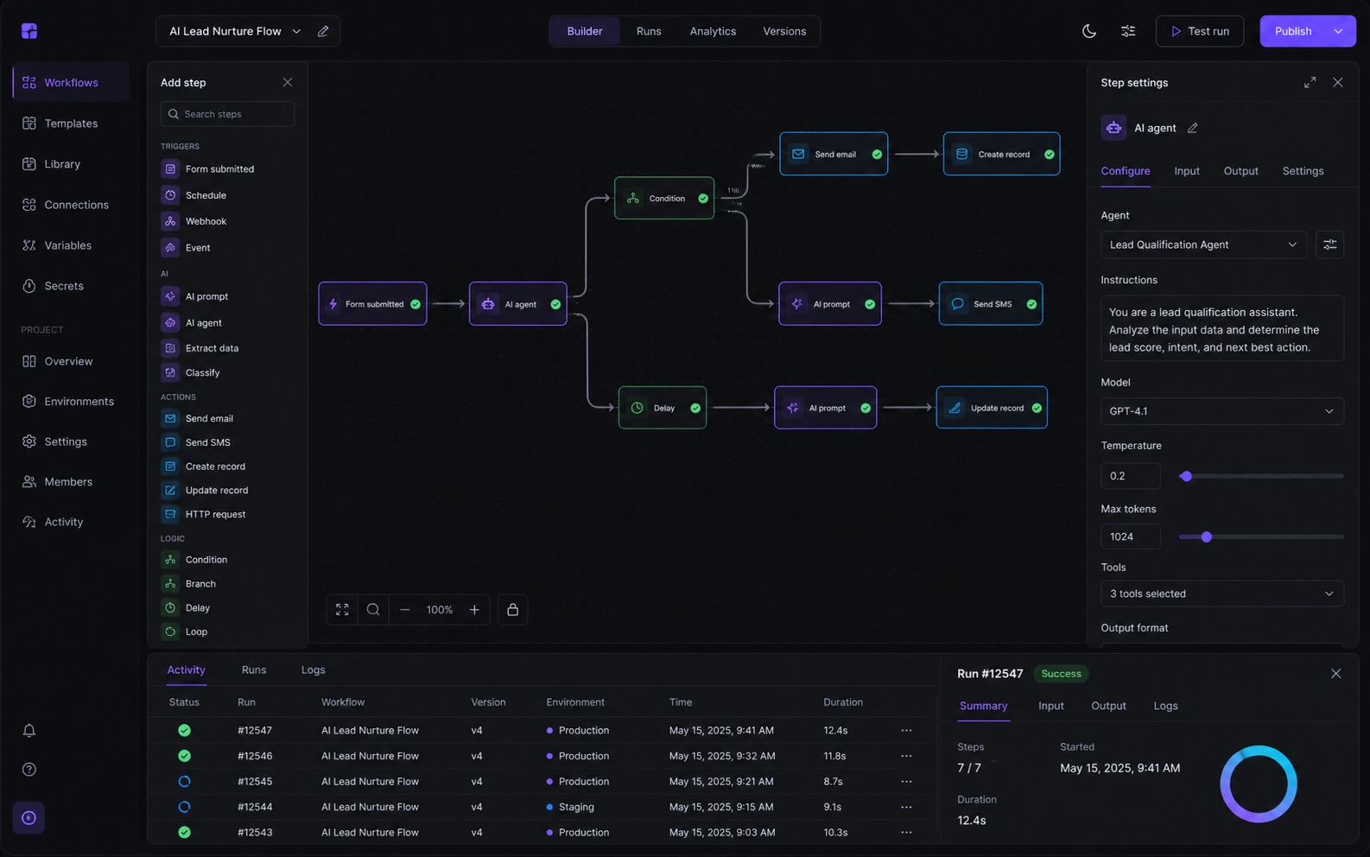1370x857 pixels.
Task: Click the purple icon at sidebar bottom
Action: point(29,818)
